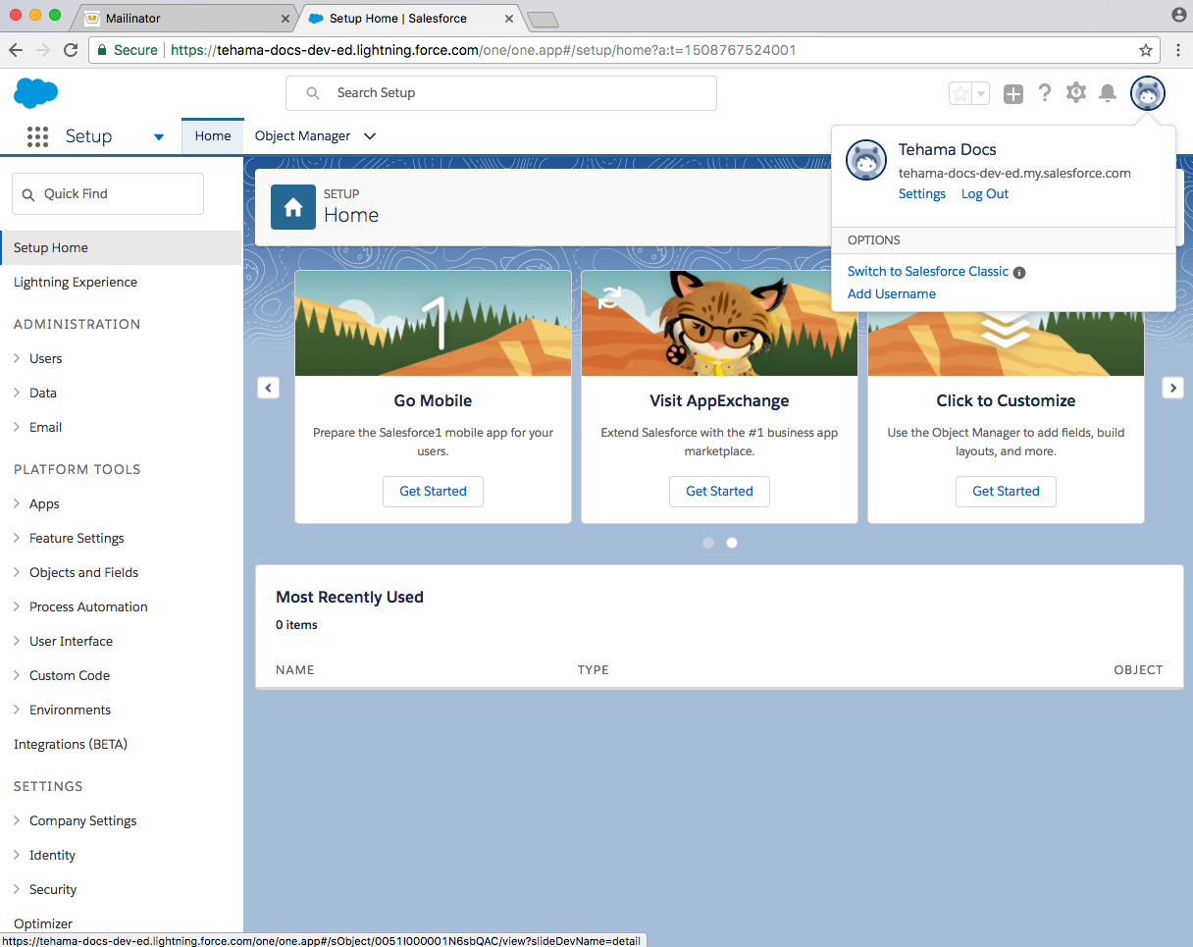Select the first carousel page dot
1193x947 pixels.
(708, 543)
